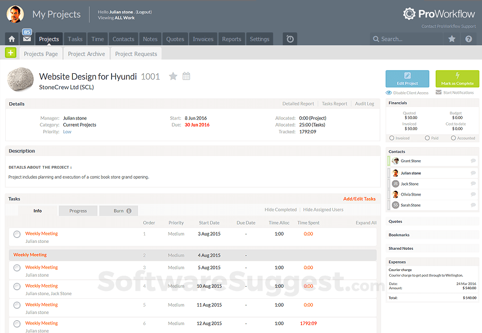The width and height of the screenshot is (482, 333).
Task: Click the Start Notifications envelope icon
Action: pos(440,92)
